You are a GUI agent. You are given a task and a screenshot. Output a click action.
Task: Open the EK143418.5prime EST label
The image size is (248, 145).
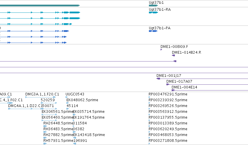(x=89, y=135)
